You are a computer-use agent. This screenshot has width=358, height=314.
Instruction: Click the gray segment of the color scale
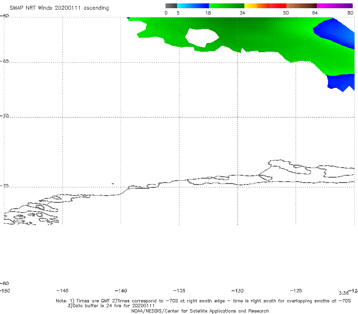pyautogui.click(x=171, y=6)
